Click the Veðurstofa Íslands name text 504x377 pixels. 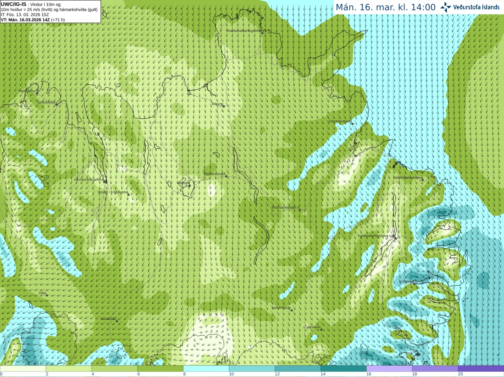tap(476, 7)
